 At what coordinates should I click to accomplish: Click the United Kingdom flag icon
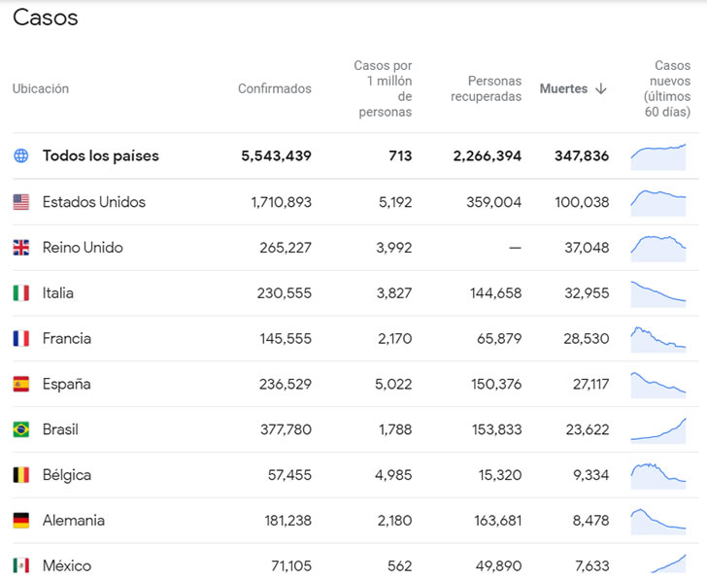tap(20, 248)
